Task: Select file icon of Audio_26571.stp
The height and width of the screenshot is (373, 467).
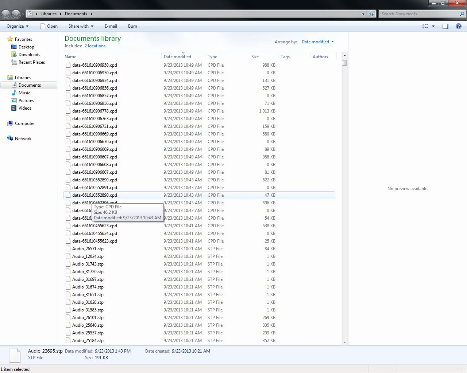Action: pyautogui.click(x=68, y=249)
